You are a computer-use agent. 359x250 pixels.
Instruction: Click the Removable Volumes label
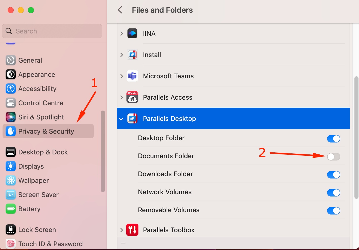169,210
